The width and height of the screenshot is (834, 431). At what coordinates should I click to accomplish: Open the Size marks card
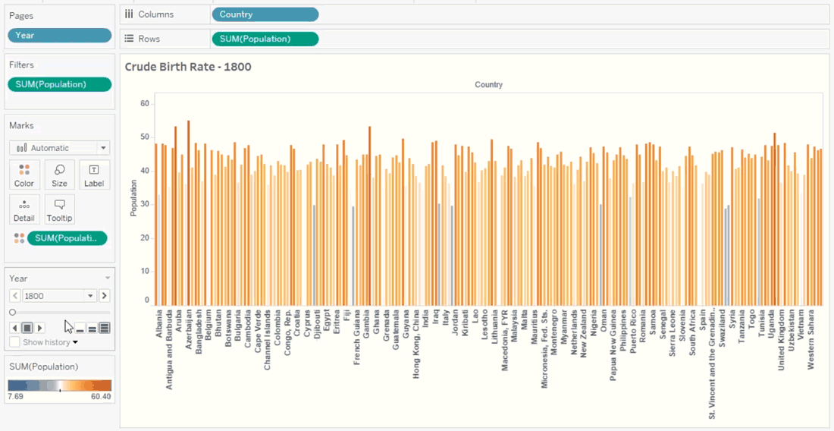(59, 175)
